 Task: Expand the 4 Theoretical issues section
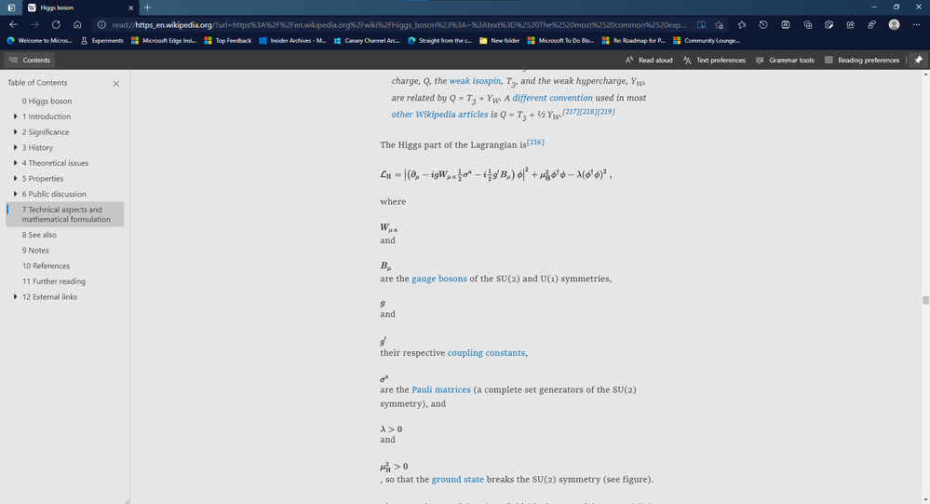click(15, 163)
